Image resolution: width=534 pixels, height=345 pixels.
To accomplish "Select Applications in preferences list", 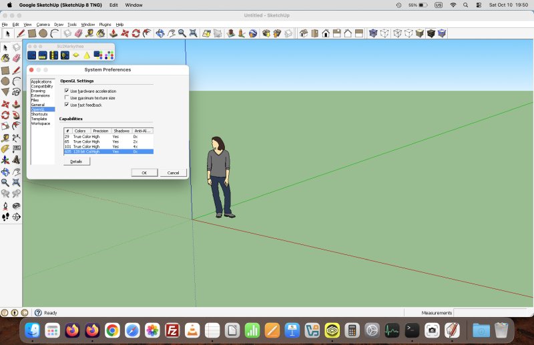I will coord(41,81).
